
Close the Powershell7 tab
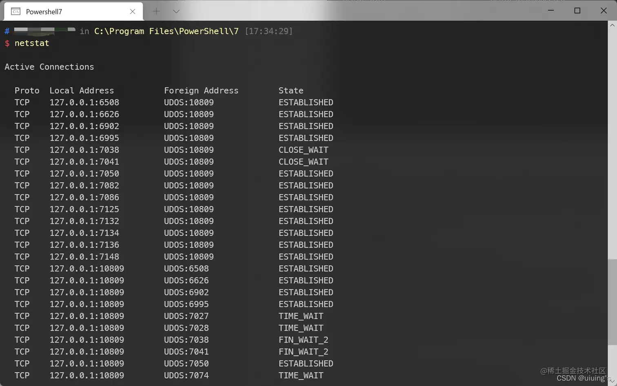click(133, 11)
